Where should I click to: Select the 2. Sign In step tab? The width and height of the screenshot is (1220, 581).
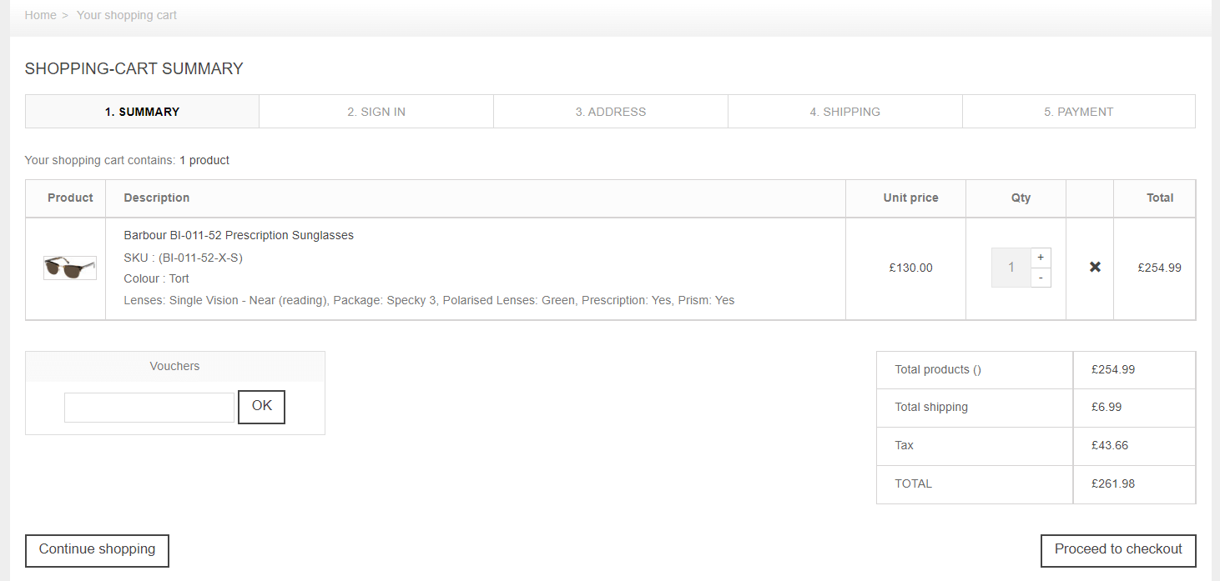376,112
